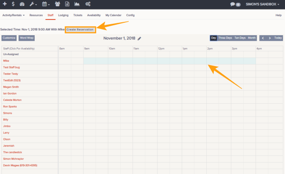Switch to the Availability tab

pos(94,15)
